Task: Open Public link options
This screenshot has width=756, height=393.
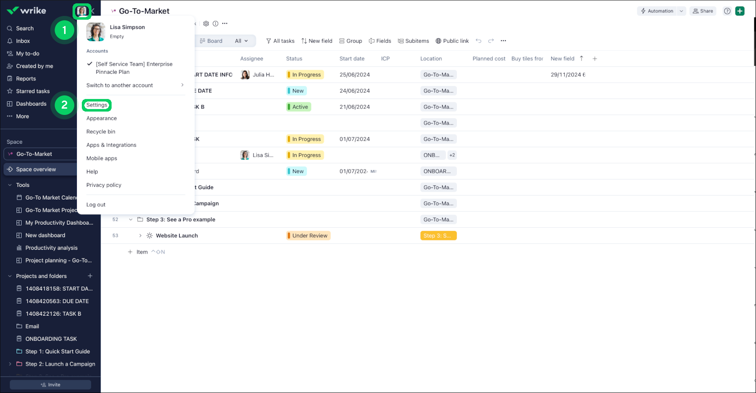Action: [452, 41]
